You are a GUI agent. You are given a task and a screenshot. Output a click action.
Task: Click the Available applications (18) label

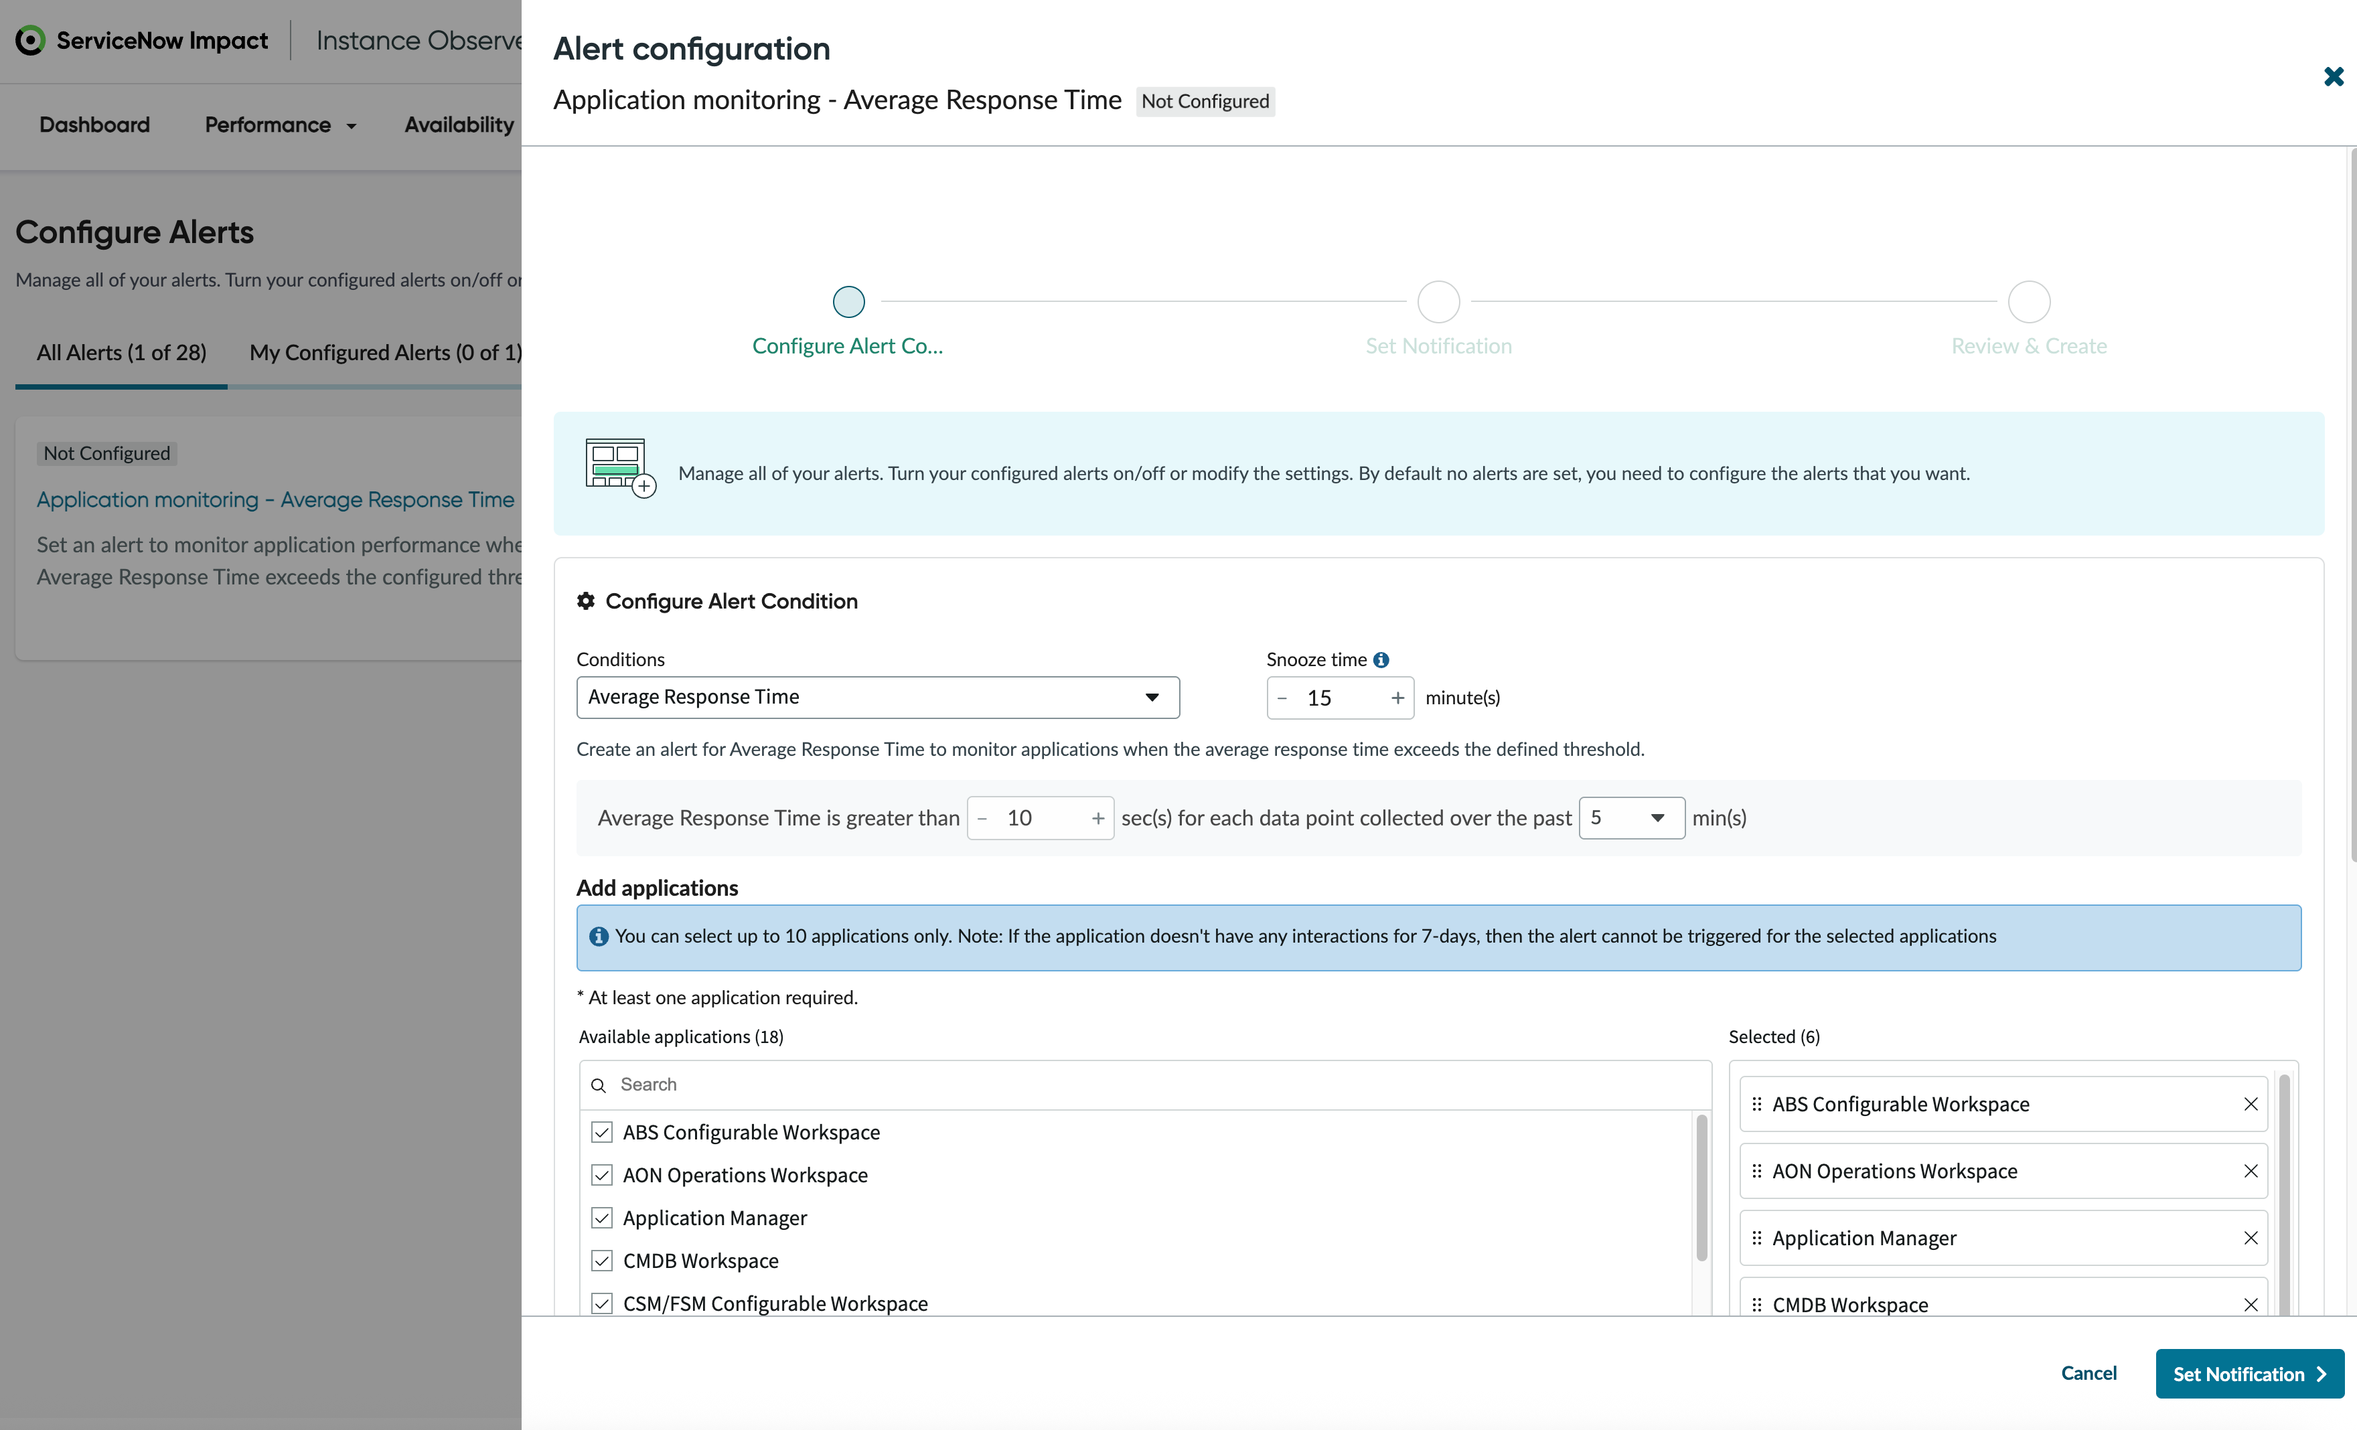coord(681,1037)
